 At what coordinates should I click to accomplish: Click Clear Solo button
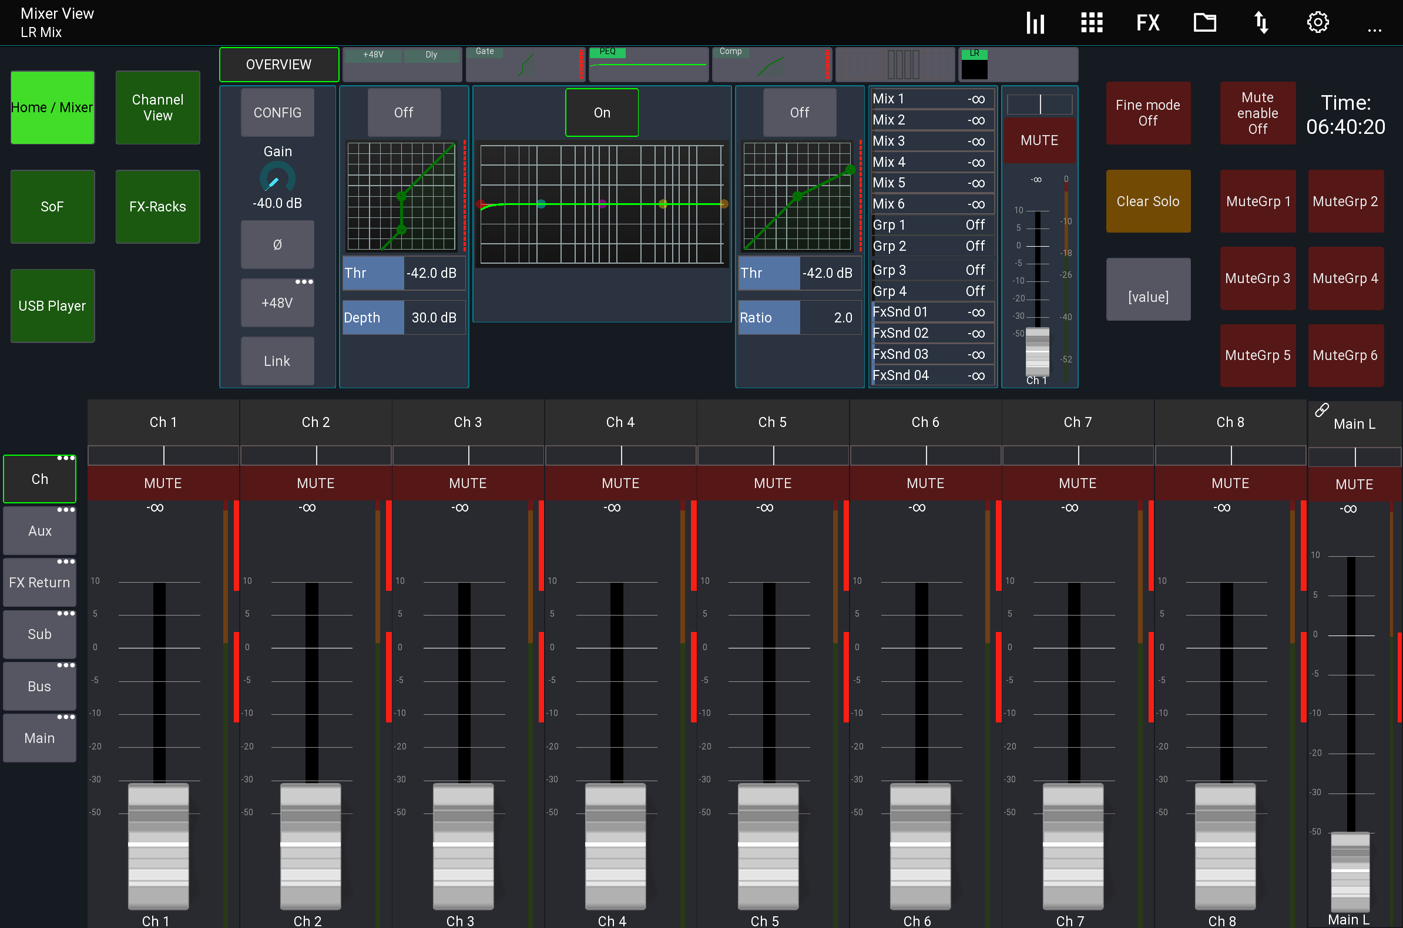coord(1148,201)
